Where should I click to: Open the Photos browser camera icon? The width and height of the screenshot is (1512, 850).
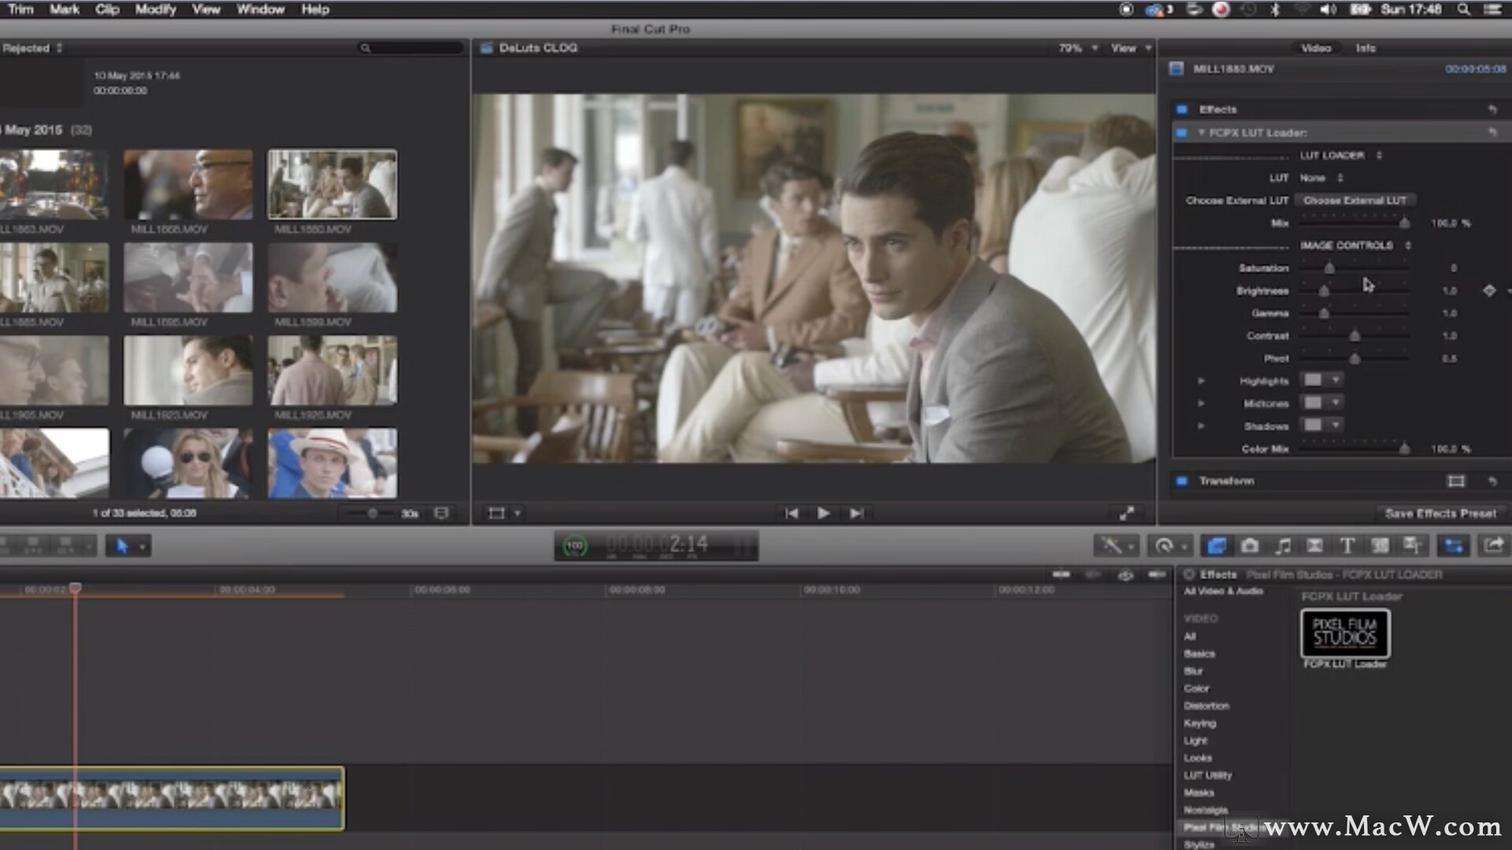(1250, 545)
